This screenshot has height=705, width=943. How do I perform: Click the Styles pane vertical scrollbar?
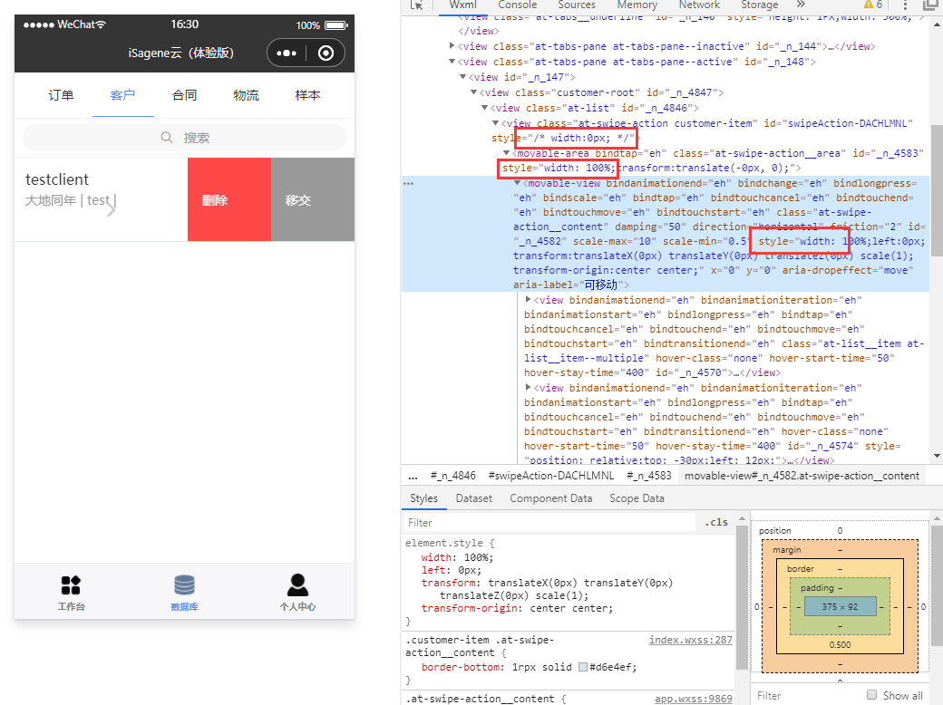pos(742,595)
